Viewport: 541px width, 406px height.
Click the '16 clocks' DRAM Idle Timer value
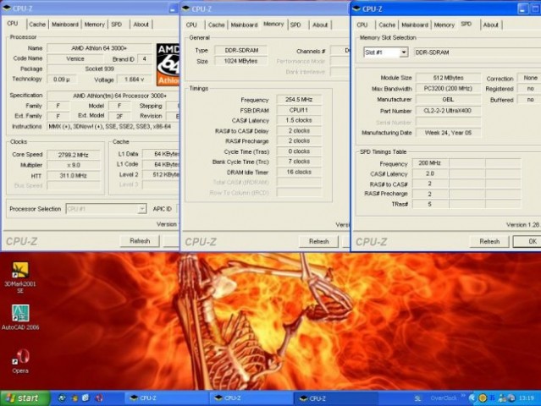tap(299, 172)
